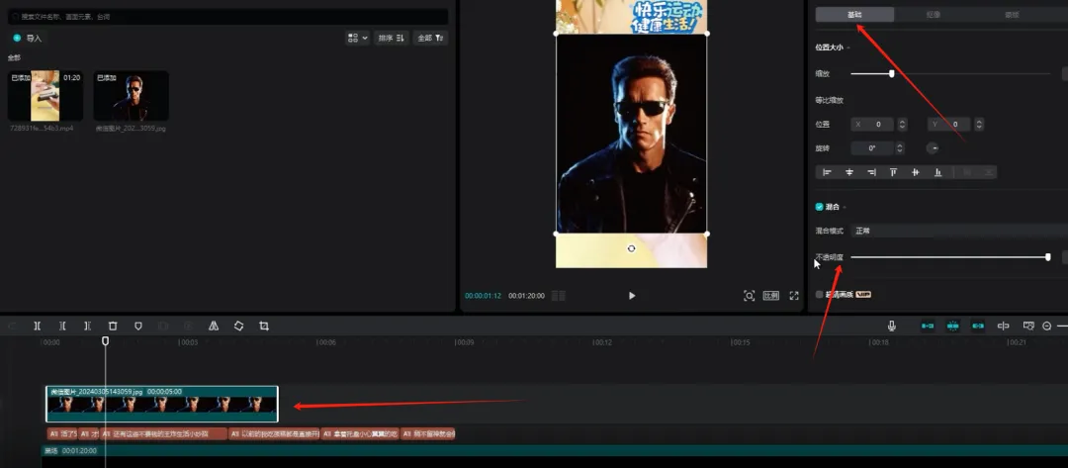Zoom out the timeline with minus icon

pos(1047,327)
